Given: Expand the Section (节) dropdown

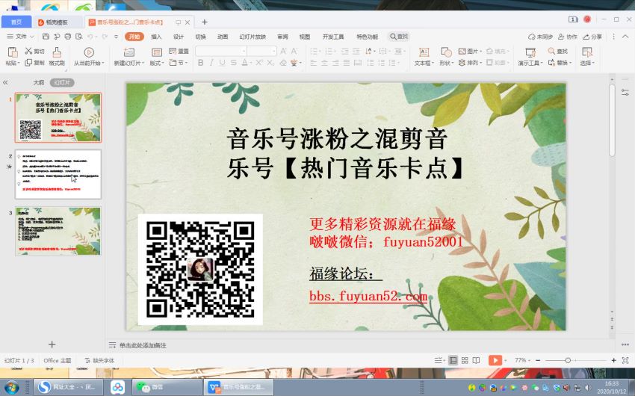Looking at the screenshot, I should point(186,63).
